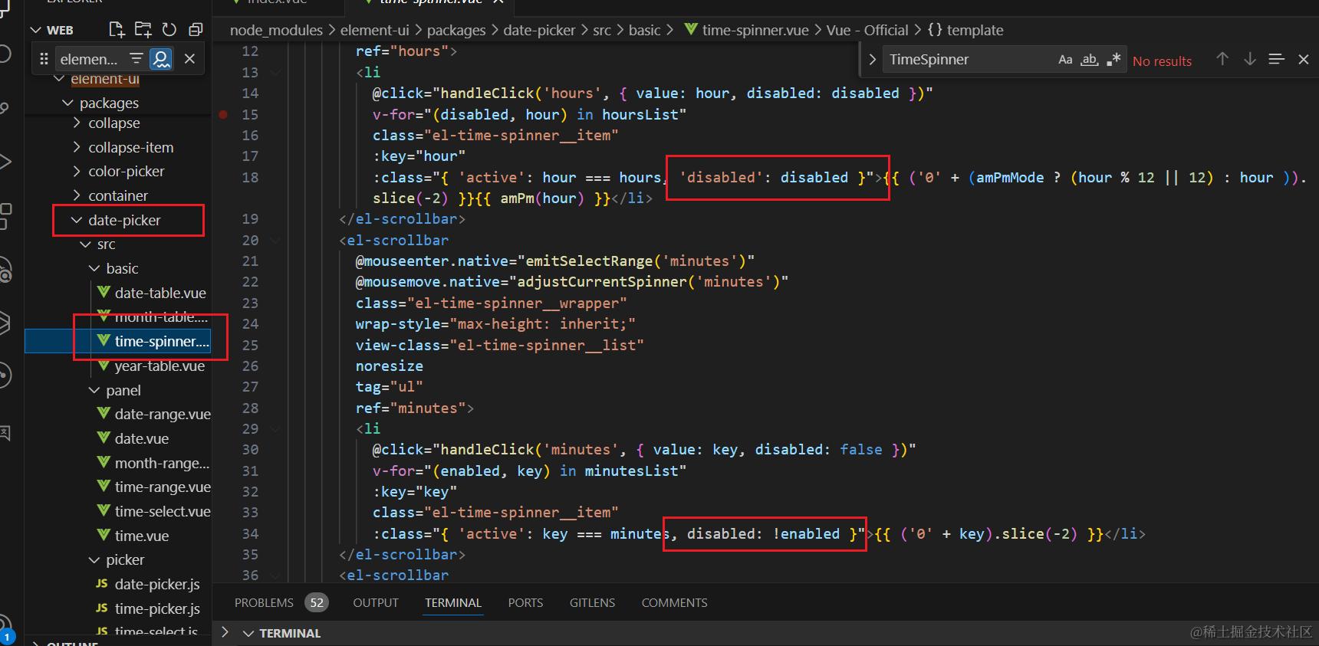Toggle Match Case in editor find widget
1319x646 pixels.
click(1065, 60)
